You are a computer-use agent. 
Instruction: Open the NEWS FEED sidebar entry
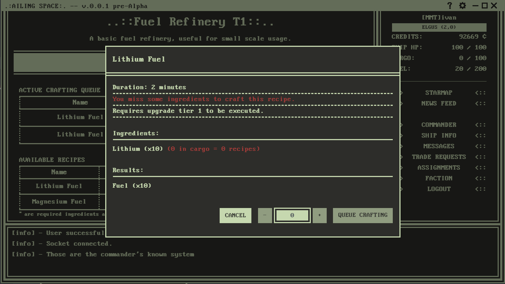click(439, 103)
